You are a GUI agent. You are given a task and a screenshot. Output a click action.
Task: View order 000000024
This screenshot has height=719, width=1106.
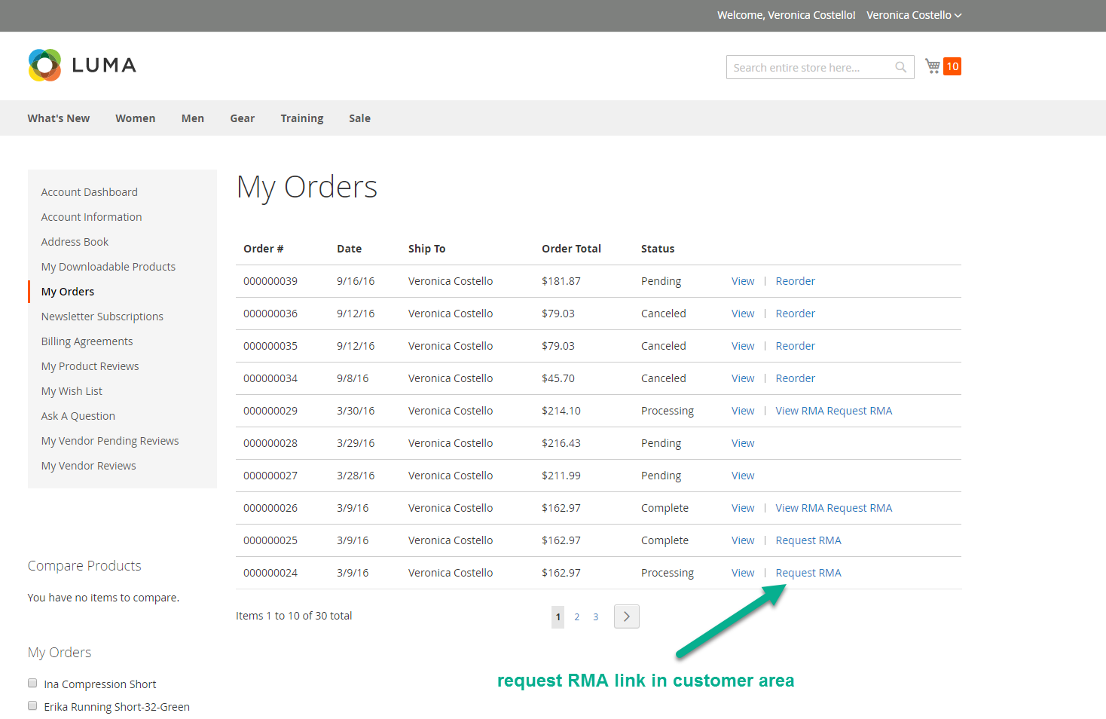(743, 573)
